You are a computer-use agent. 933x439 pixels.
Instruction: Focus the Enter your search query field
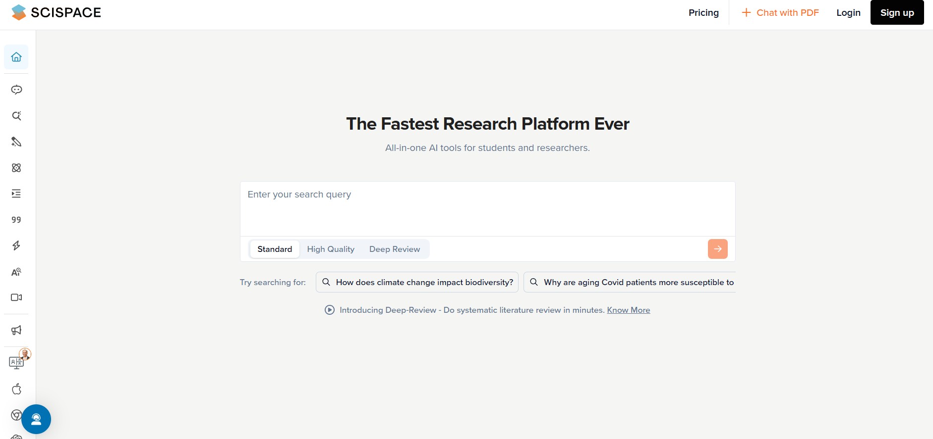(487, 209)
